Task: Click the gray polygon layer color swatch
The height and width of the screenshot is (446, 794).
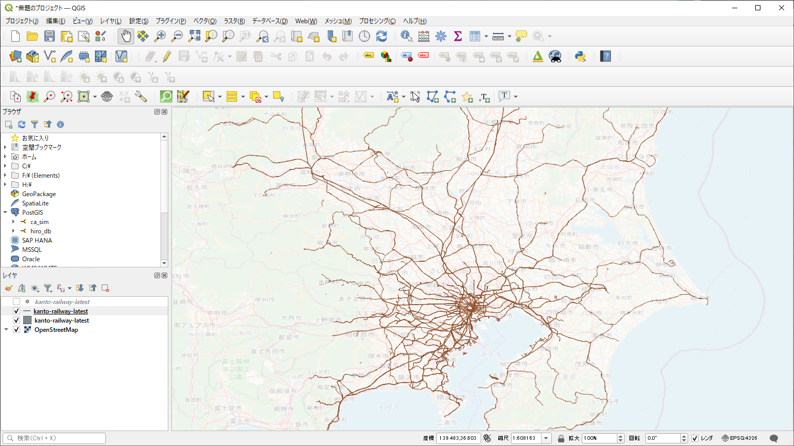Action: coord(27,321)
